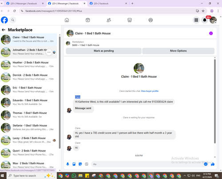Open Lacey - 2 Beds 1 Bath House chat
This screenshot has width=222, height=179.
[x=28, y=140]
